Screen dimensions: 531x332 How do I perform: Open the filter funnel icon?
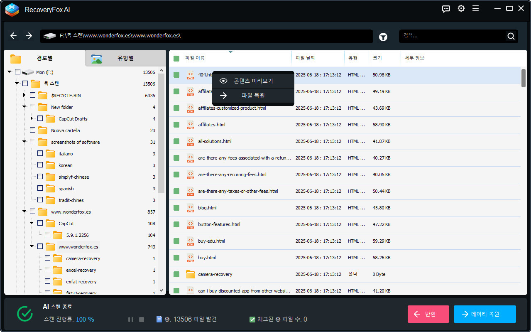point(383,37)
